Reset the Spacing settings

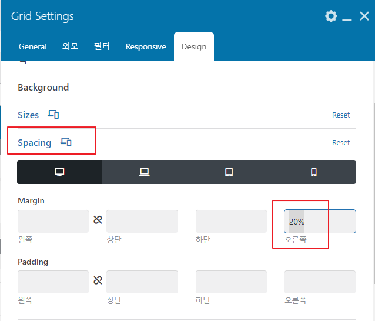point(341,142)
